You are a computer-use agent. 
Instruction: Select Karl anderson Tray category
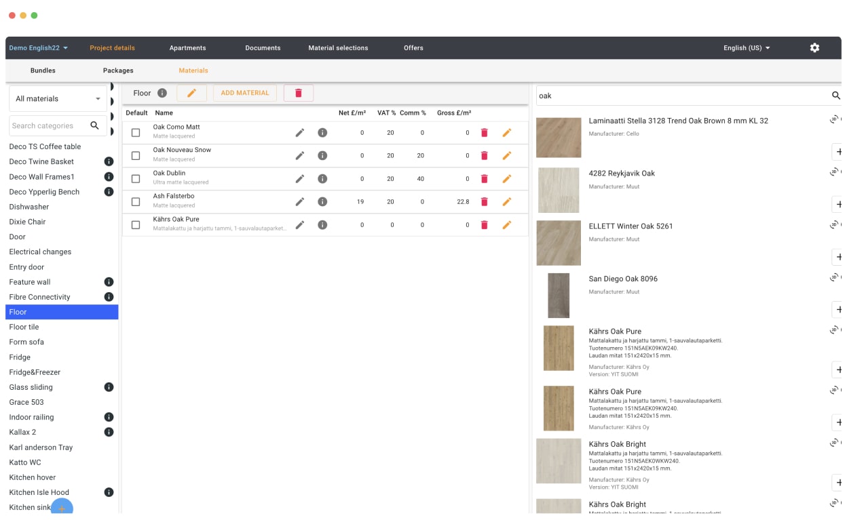tap(62, 447)
